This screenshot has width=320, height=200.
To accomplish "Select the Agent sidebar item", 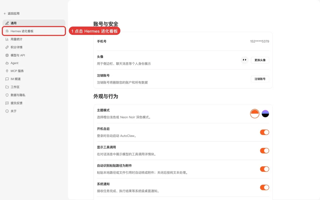I will 34,63.
